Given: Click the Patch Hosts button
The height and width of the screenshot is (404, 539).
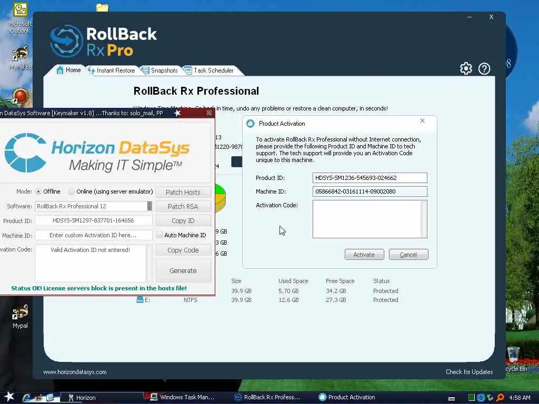Looking at the screenshot, I should [183, 192].
